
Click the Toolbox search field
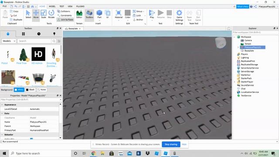[34, 41]
